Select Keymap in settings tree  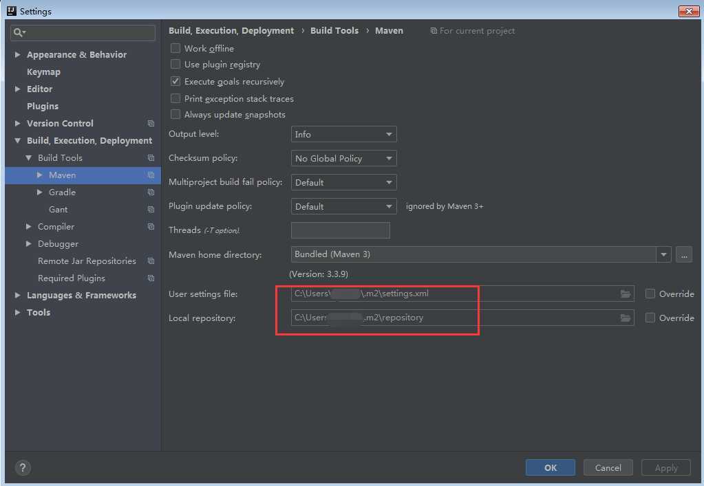(43, 71)
